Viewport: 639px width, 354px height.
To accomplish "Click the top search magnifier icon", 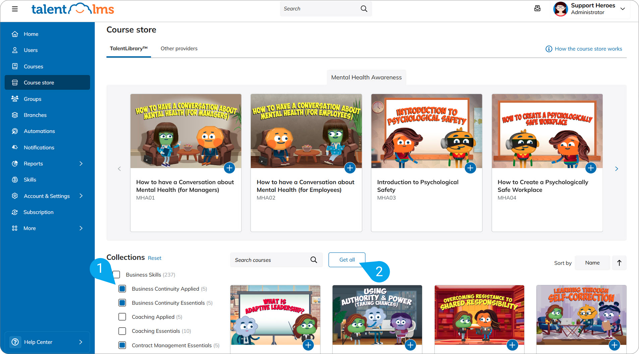I will coord(364,9).
